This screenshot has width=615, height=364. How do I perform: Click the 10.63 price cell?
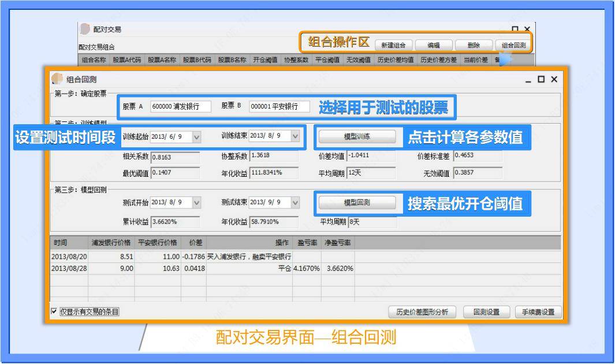coord(157,269)
